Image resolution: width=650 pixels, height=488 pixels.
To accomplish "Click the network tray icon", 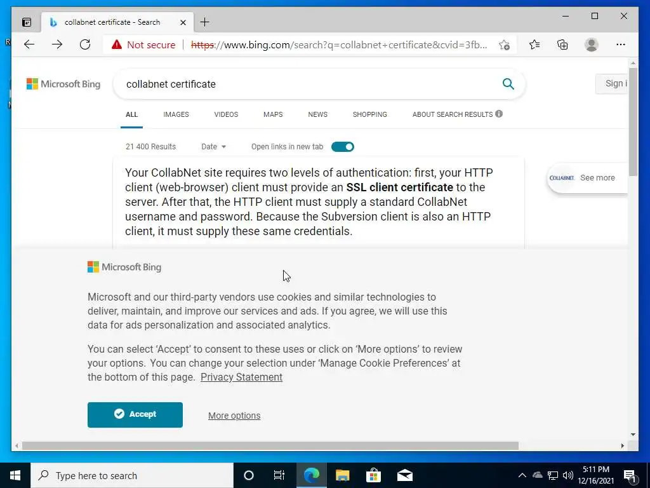I will (x=553, y=475).
